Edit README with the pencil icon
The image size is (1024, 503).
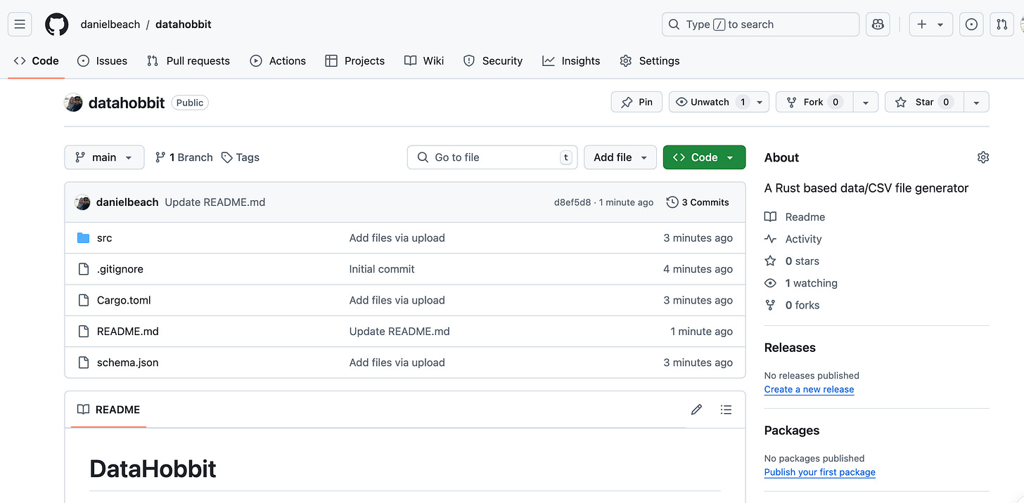(696, 410)
